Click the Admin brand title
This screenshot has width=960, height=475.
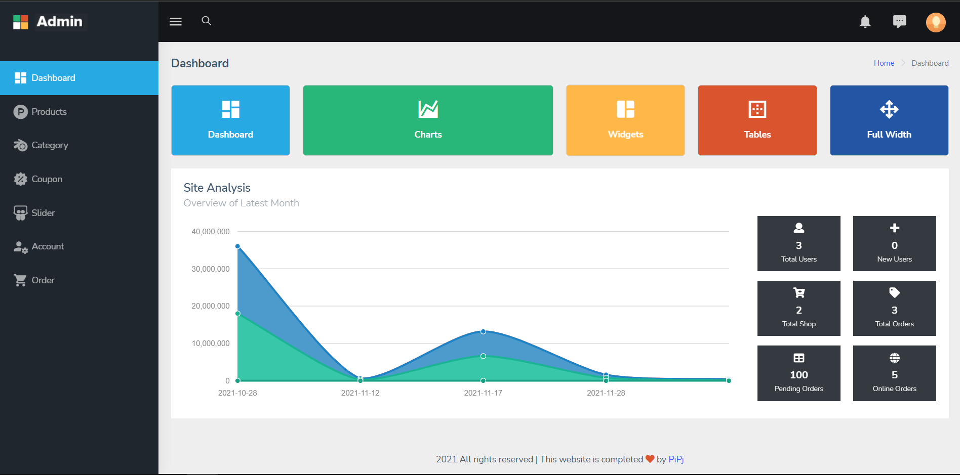(59, 22)
